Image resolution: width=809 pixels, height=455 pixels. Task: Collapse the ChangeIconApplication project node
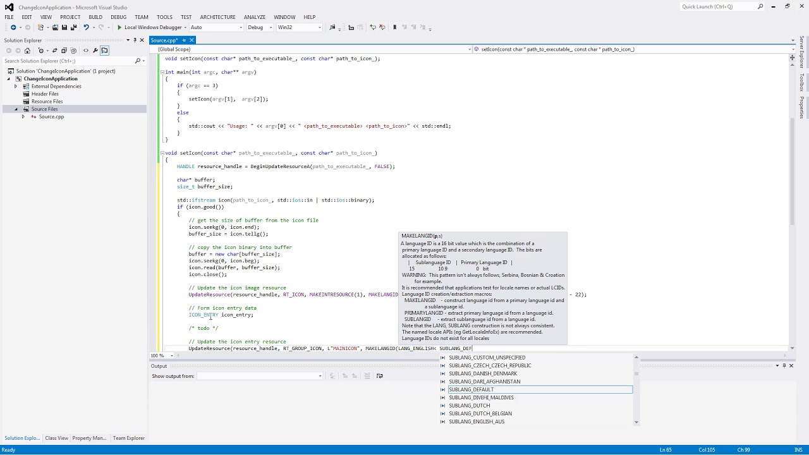[x=9, y=78]
